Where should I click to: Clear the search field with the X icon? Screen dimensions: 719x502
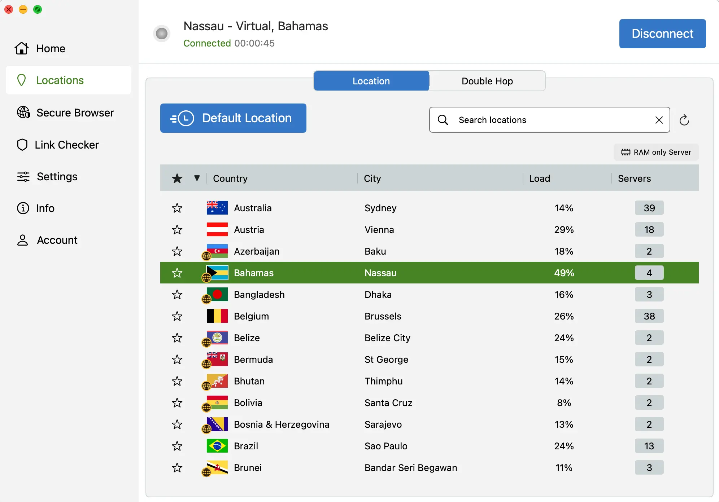pos(659,120)
